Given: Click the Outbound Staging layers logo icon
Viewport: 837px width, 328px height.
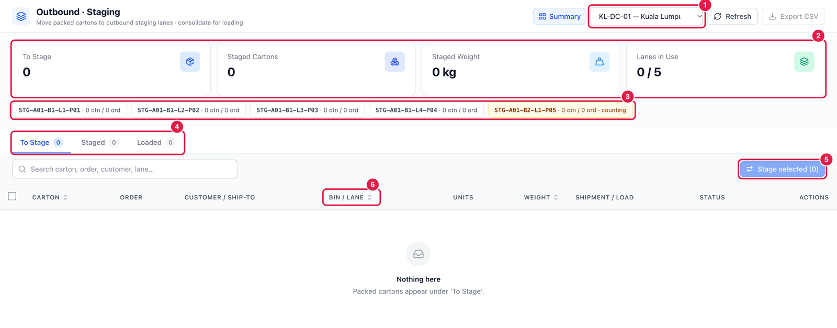Looking at the screenshot, I should pyautogui.click(x=21, y=16).
